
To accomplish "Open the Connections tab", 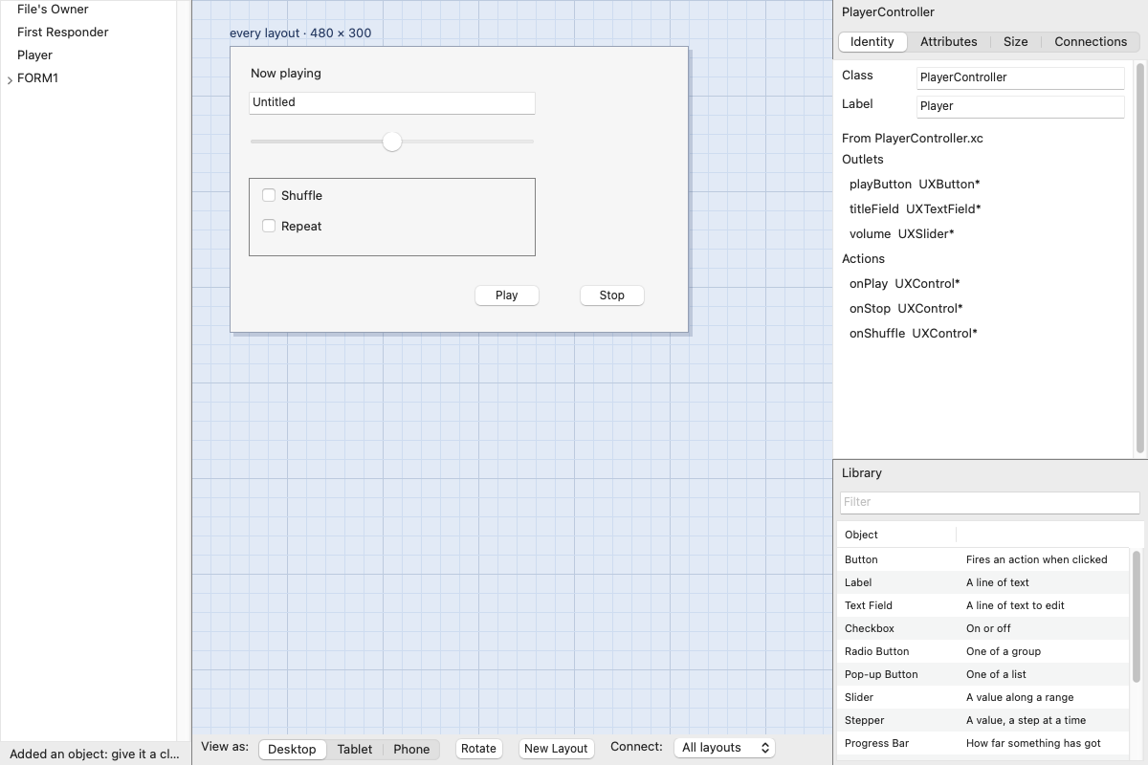I will tap(1091, 42).
